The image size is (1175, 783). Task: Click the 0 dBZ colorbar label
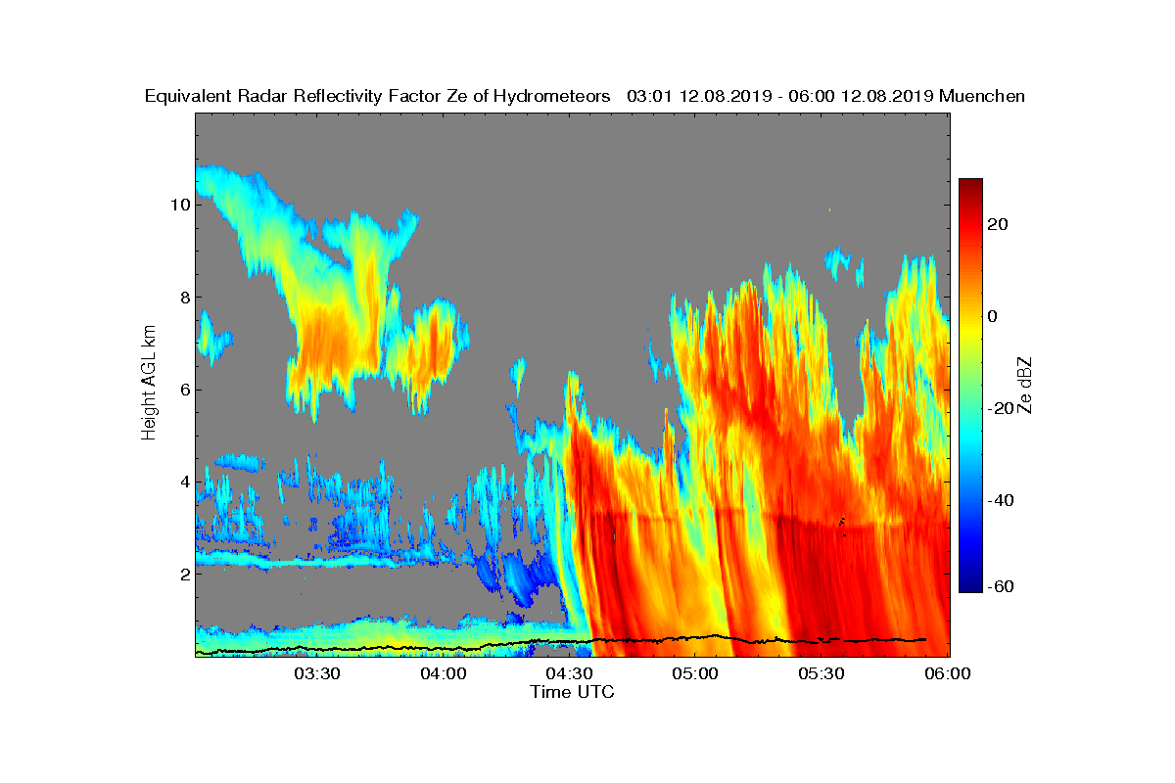click(x=993, y=316)
